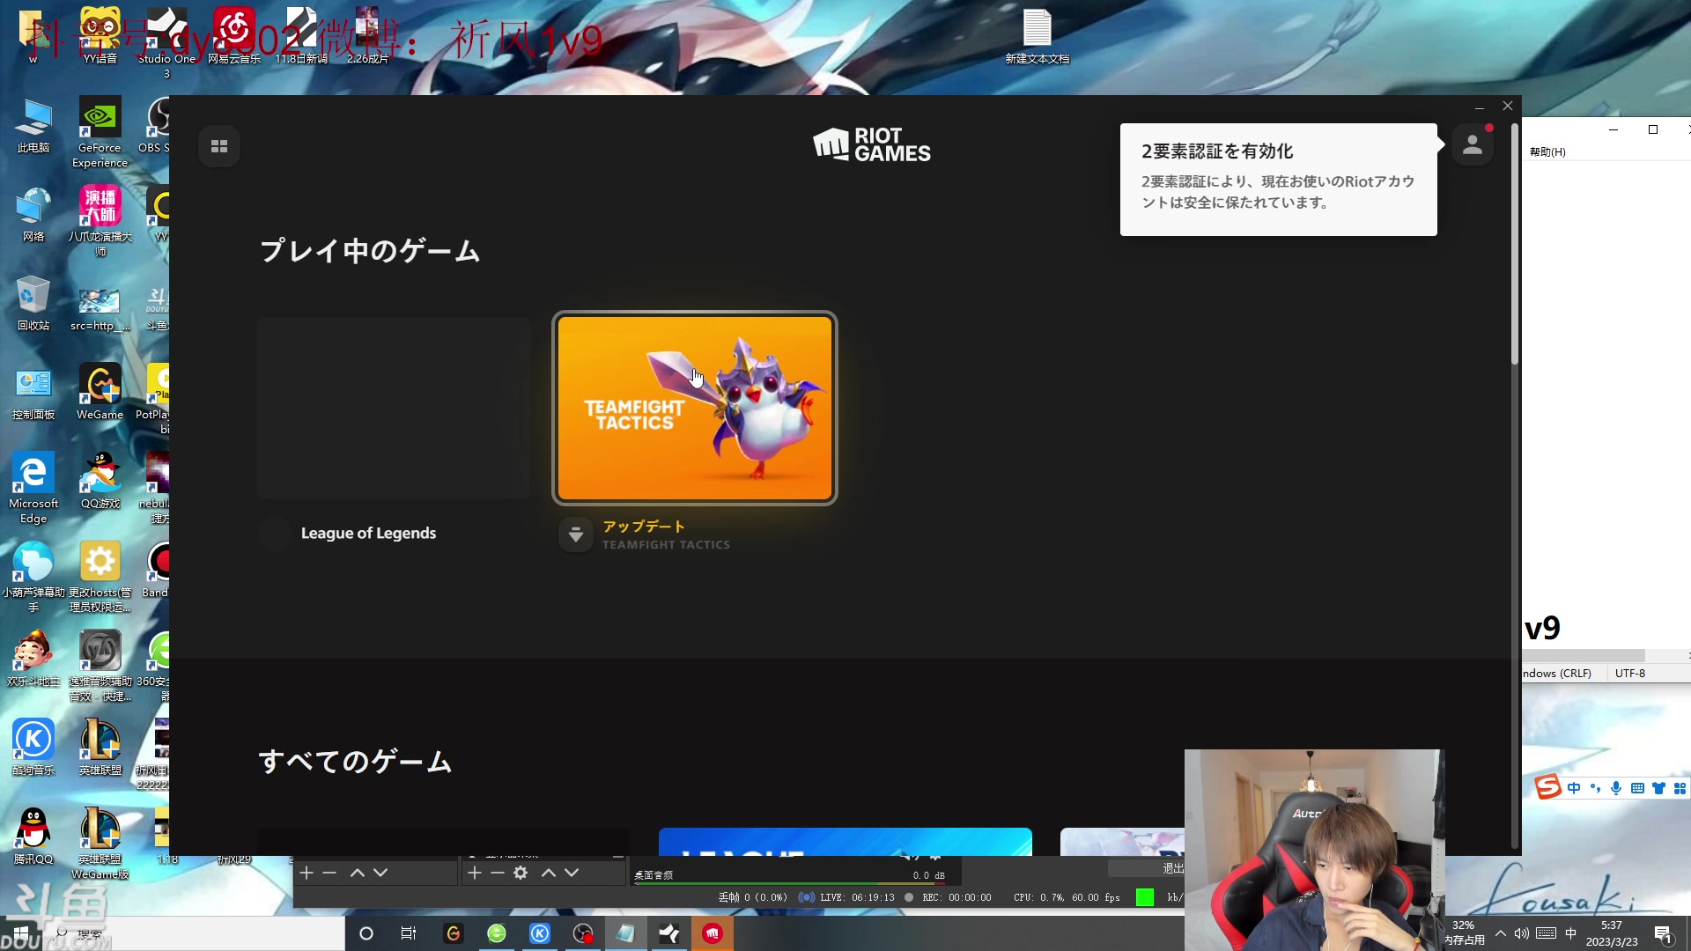Open the WeGame desktop icon
The image size is (1691, 951).
coord(100,393)
